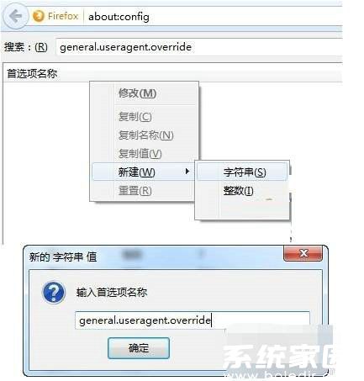Click the preference name input in dialog
Viewport: 364px width, 381px height.
pos(193,320)
